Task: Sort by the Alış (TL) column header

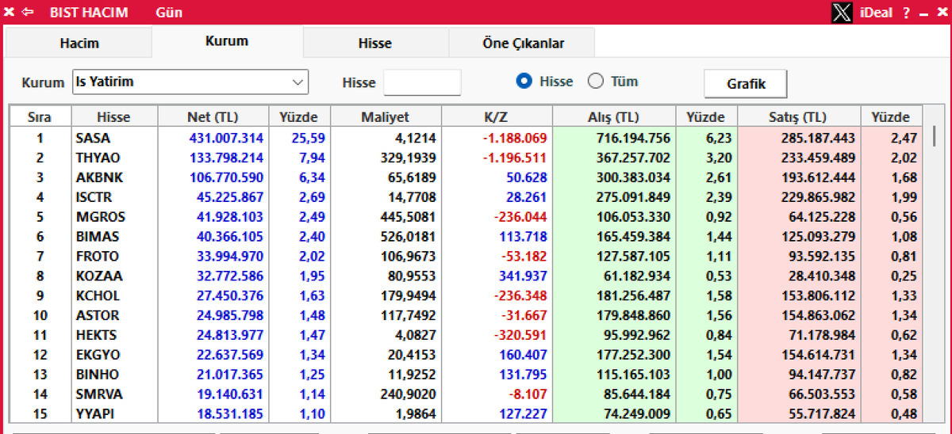Action: tap(614, 117)
